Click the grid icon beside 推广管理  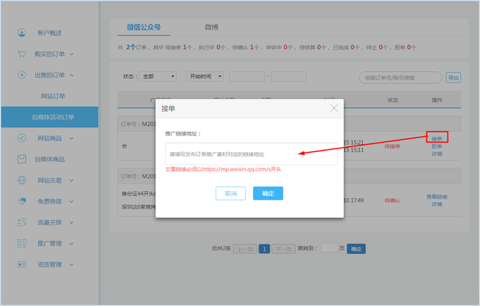point(22,244)
